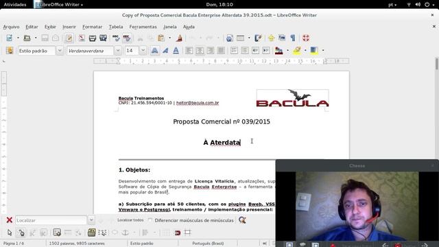Open the New document dropdown arrow
Image resolution: width=439 pixels, height=247 pixels.
[18, 38]
